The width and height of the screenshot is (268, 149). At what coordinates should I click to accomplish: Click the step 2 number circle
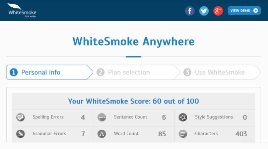point(100,72)
